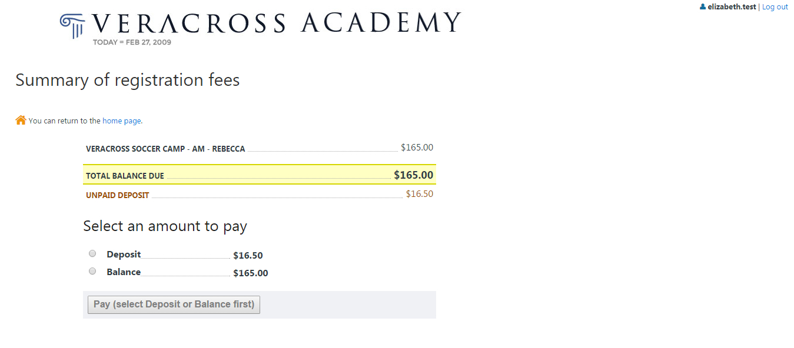Click the bold $165.00 total balance amount
Viewport: 794px width, 348px height.
point(413,175)
